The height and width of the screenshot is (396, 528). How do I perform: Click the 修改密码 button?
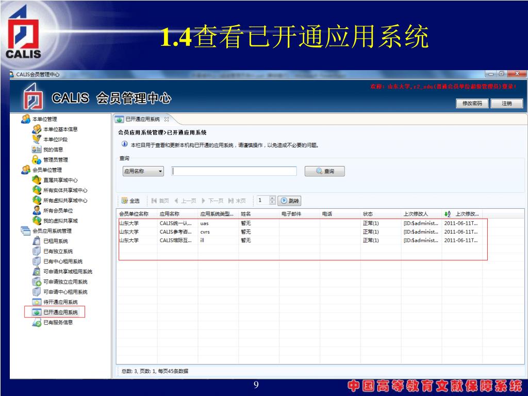[472, 103]
